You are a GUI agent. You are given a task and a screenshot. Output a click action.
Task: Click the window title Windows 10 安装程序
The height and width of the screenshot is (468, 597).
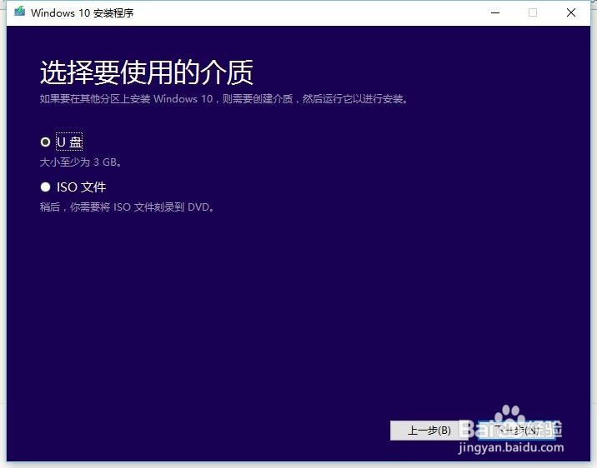(x=83, y=13)
